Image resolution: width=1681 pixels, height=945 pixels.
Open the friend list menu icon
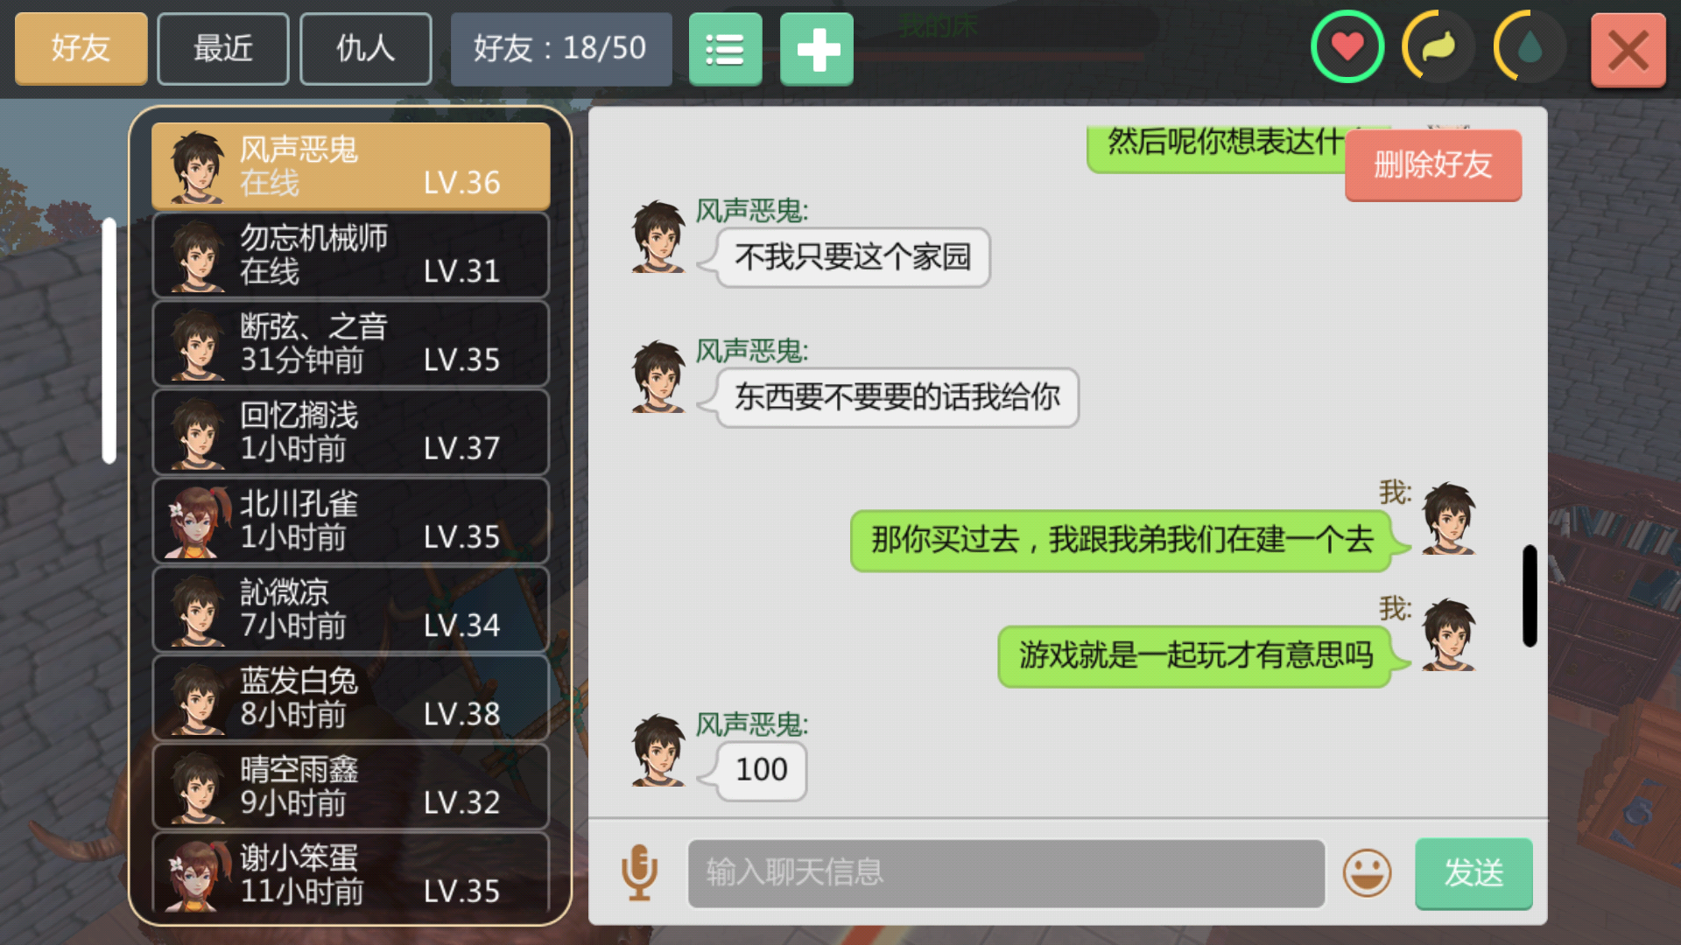coord(725,49)
